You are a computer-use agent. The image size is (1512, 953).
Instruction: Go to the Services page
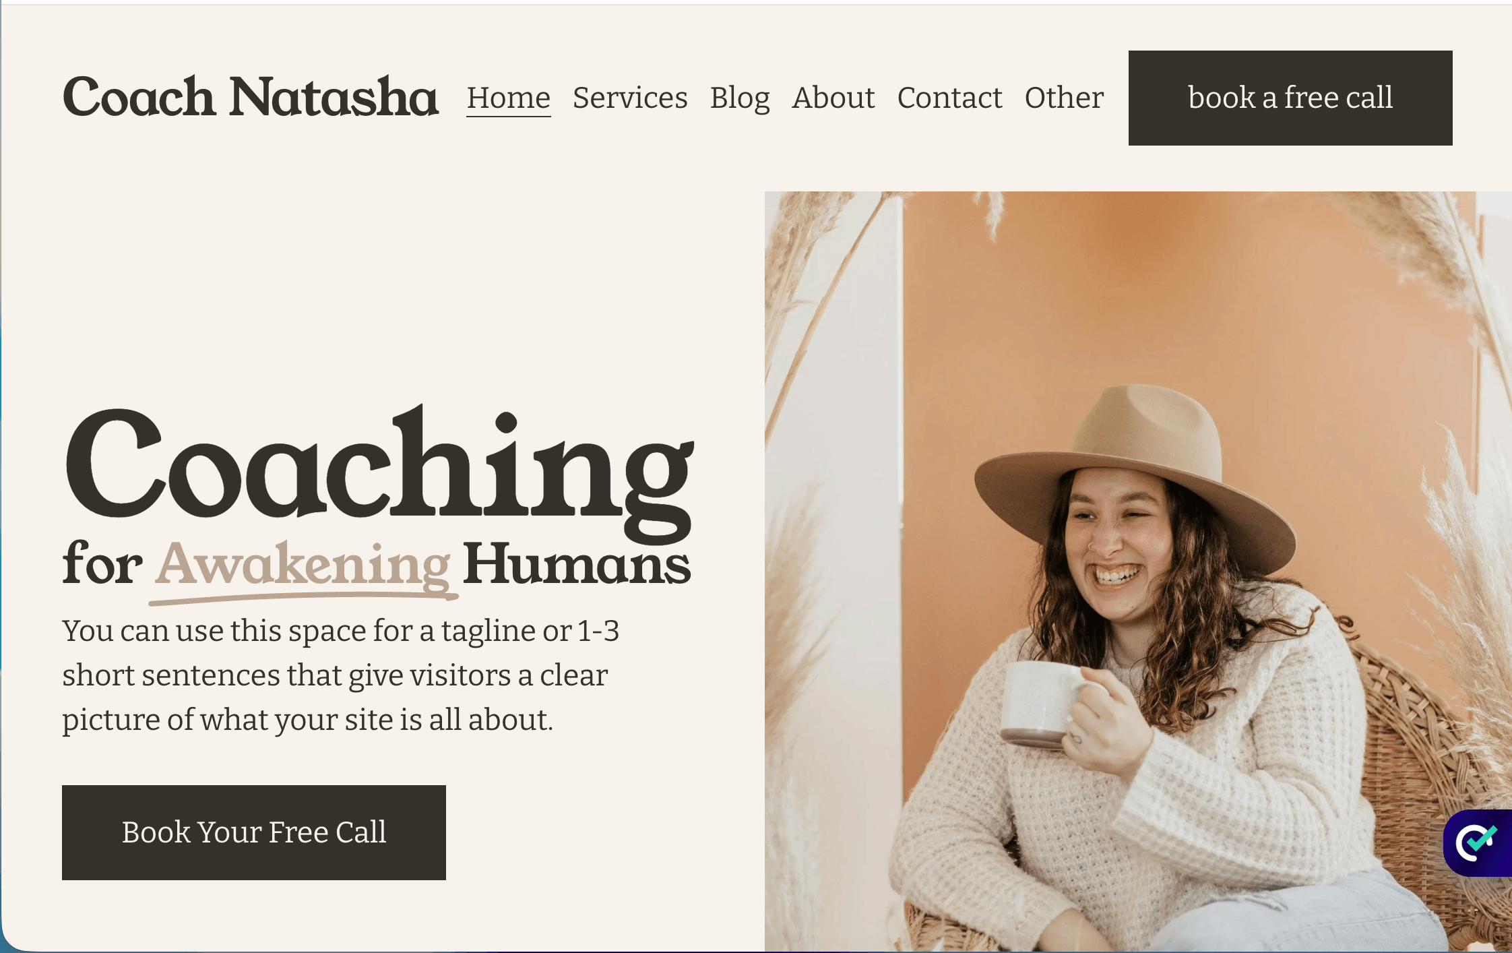tap(630, 98)
